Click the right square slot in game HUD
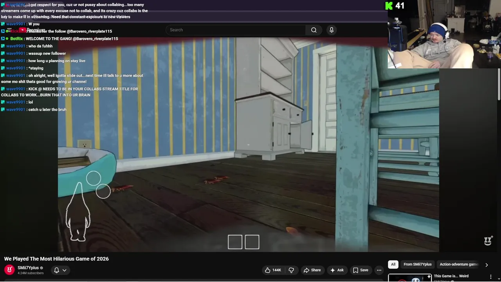The height and width of the screenshot is (282, 501). pos(252,242)
